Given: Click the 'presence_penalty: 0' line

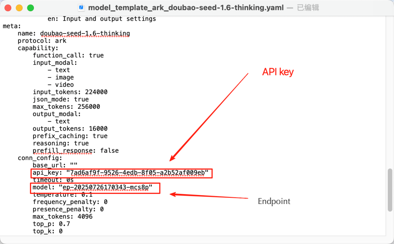Looking at the screenshot, I should pyautogui.click(x=68, y=209).
